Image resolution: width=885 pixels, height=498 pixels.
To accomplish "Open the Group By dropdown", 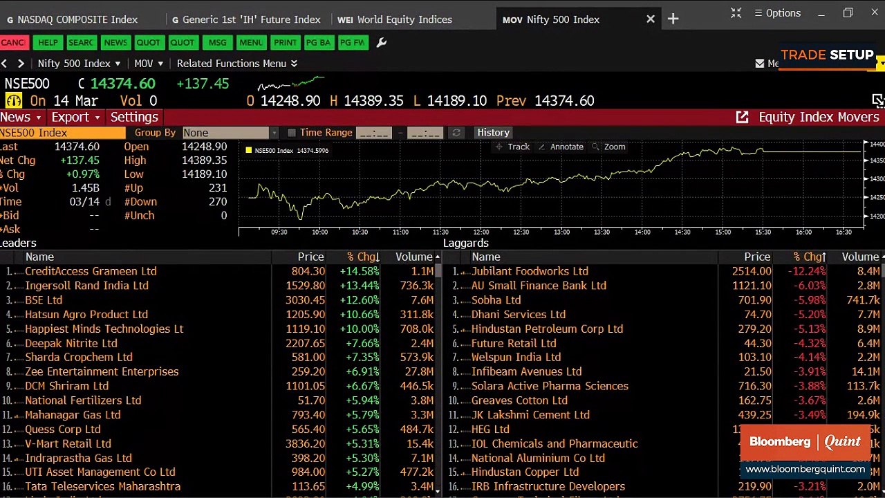I will pyautogui.click(x=230, y=133).
